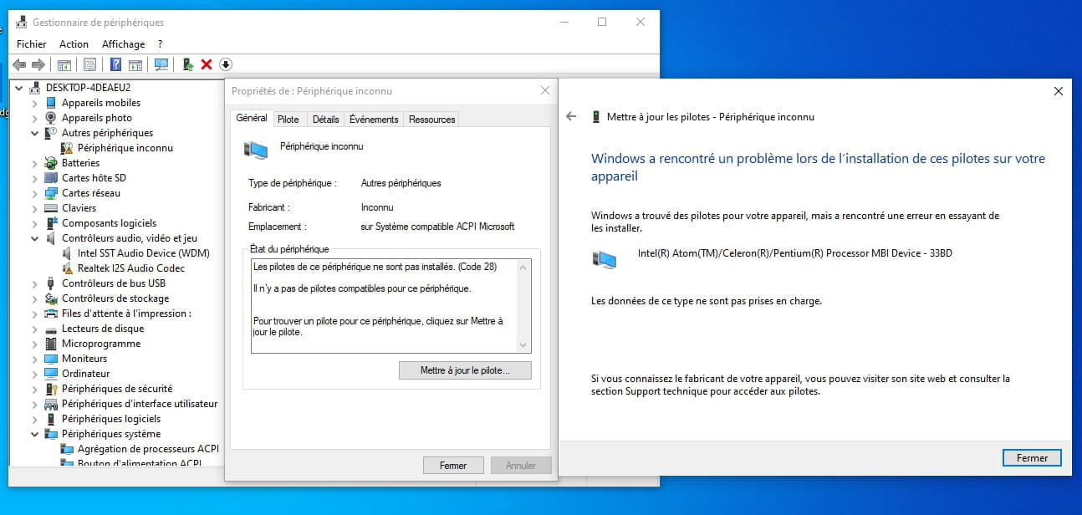Switch to the Détails tab
Image resolution: width=1082 pixels, height=515 pixels.
[x=325, y=120]
